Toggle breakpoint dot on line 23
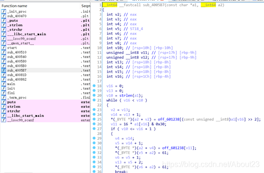This screenshot has height=173, width=264. point(94,109)
